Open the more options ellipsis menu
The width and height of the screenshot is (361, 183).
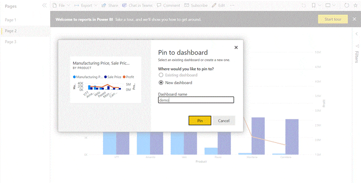(x=232, y=6)
